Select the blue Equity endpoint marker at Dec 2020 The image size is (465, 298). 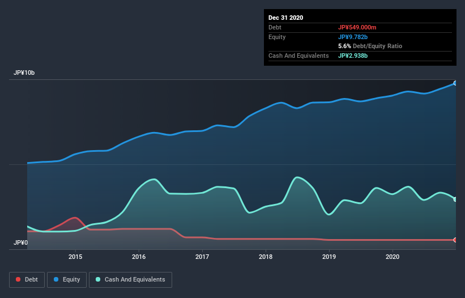click(x=455, y=83)
